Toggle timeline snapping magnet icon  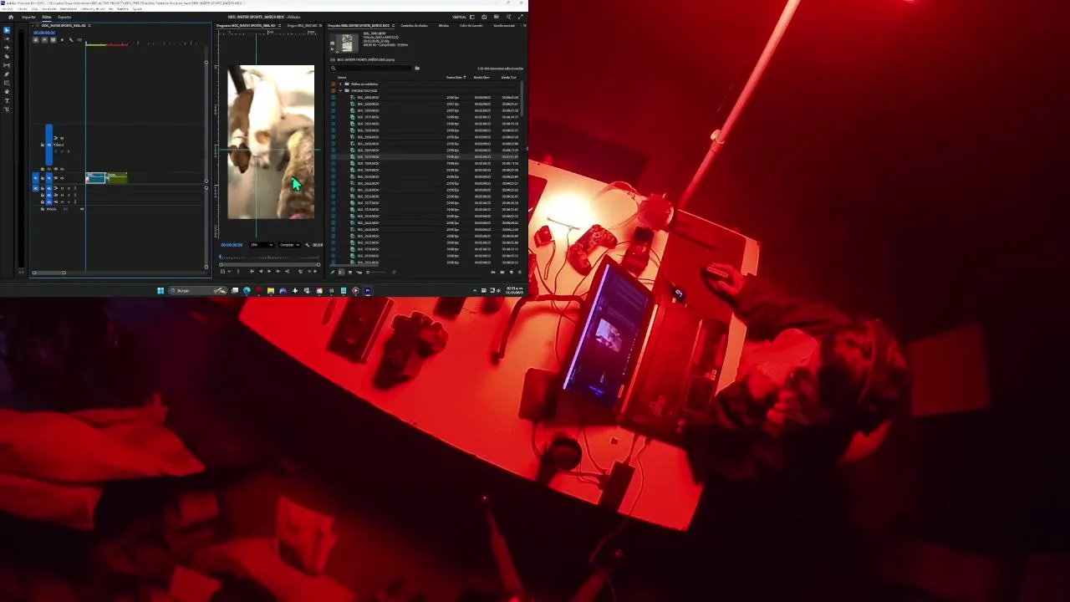click(44, 39)
